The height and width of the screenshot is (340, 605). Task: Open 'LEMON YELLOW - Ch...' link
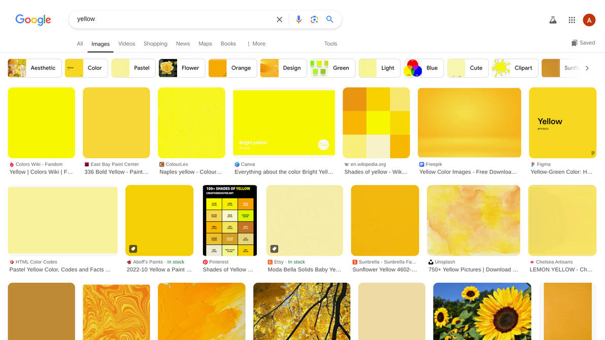click(561, 270)
